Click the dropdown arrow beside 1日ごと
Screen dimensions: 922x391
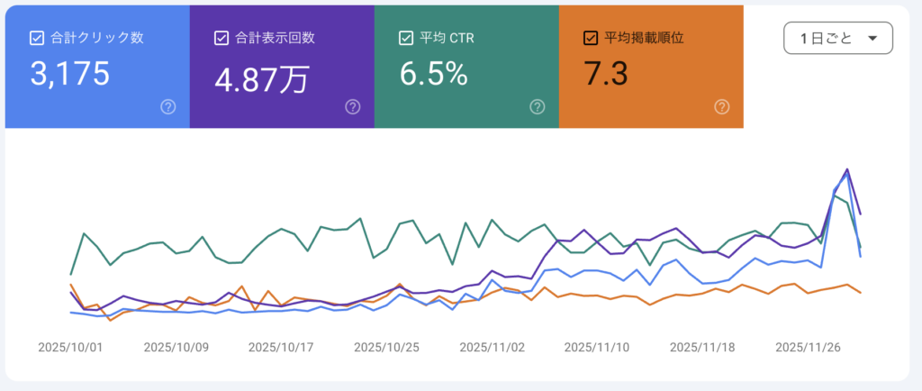(872, 39)
